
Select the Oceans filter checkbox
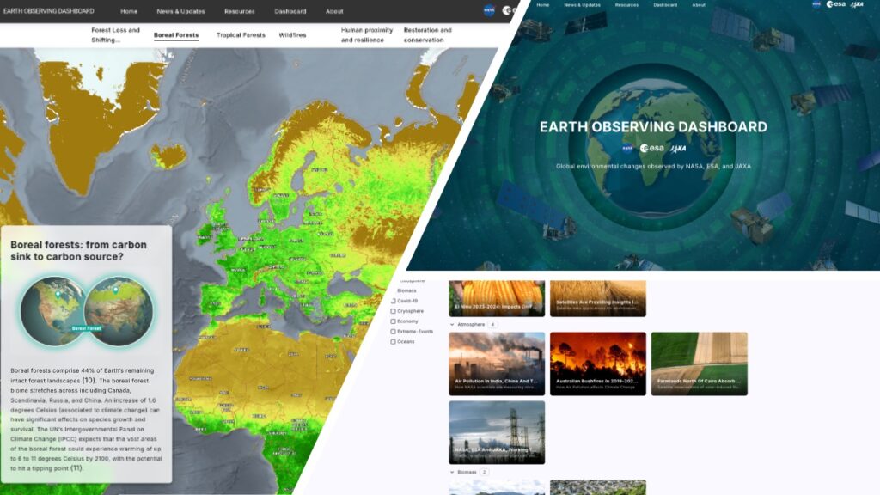[394, 342]
